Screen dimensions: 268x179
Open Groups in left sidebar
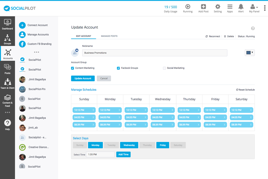coord(7,39)
